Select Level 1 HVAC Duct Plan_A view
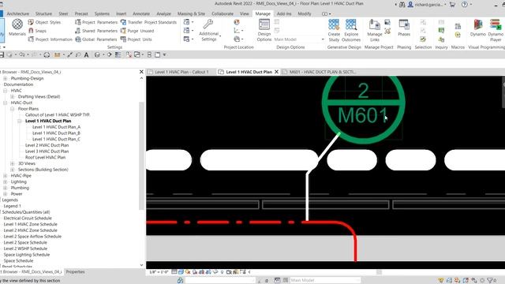The width and height of the screenshot is (505, 284). [x=56, y=127]
